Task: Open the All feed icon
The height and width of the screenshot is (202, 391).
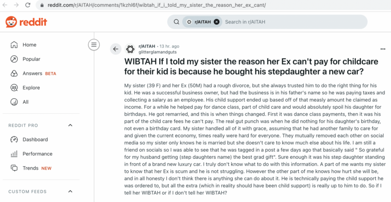Action: pyautogui.click(x=14, y=102)
